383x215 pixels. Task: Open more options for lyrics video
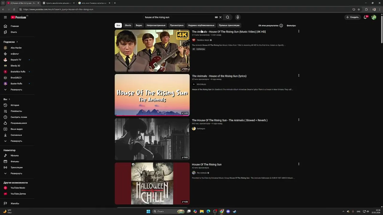click(x=299, y=76)
